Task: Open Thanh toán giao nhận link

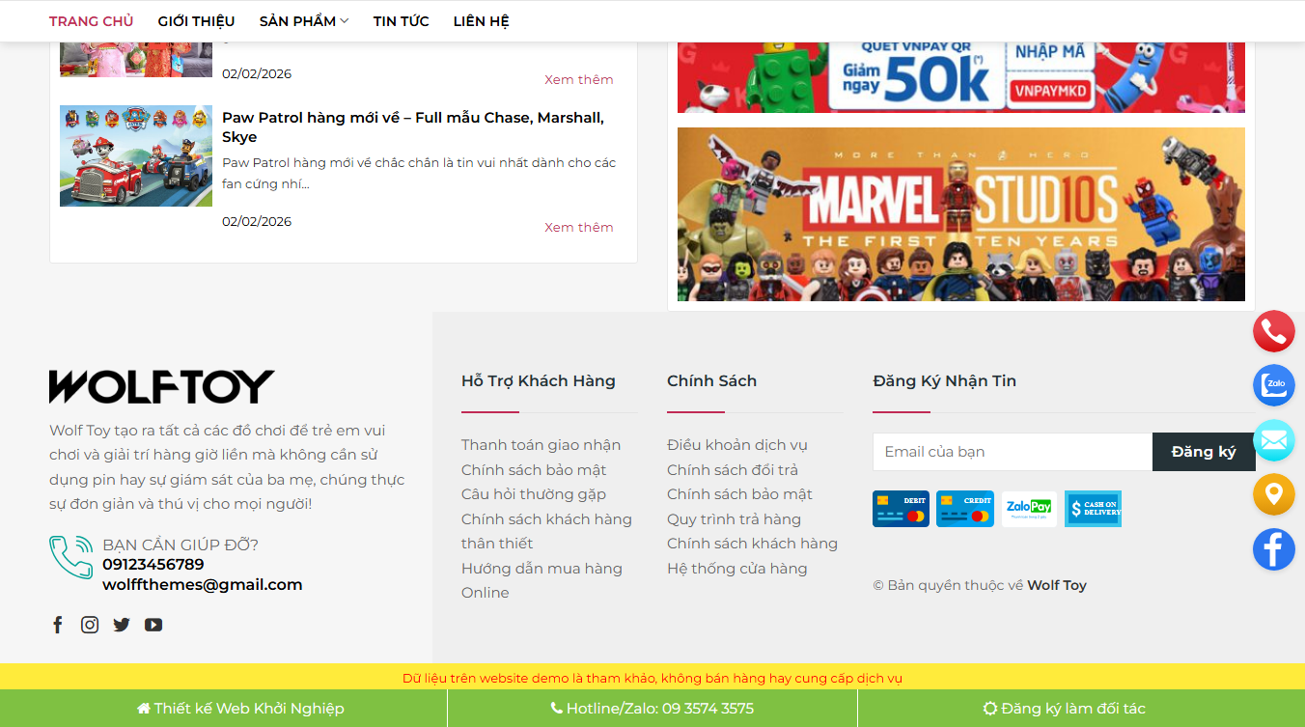Action: [x=541, y=445]
